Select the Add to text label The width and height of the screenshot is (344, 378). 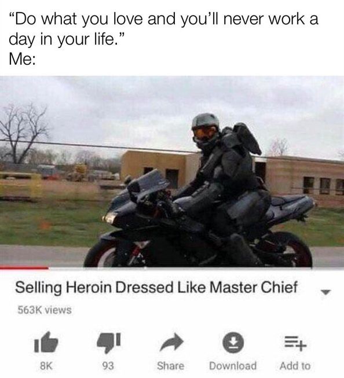[295, 366]
